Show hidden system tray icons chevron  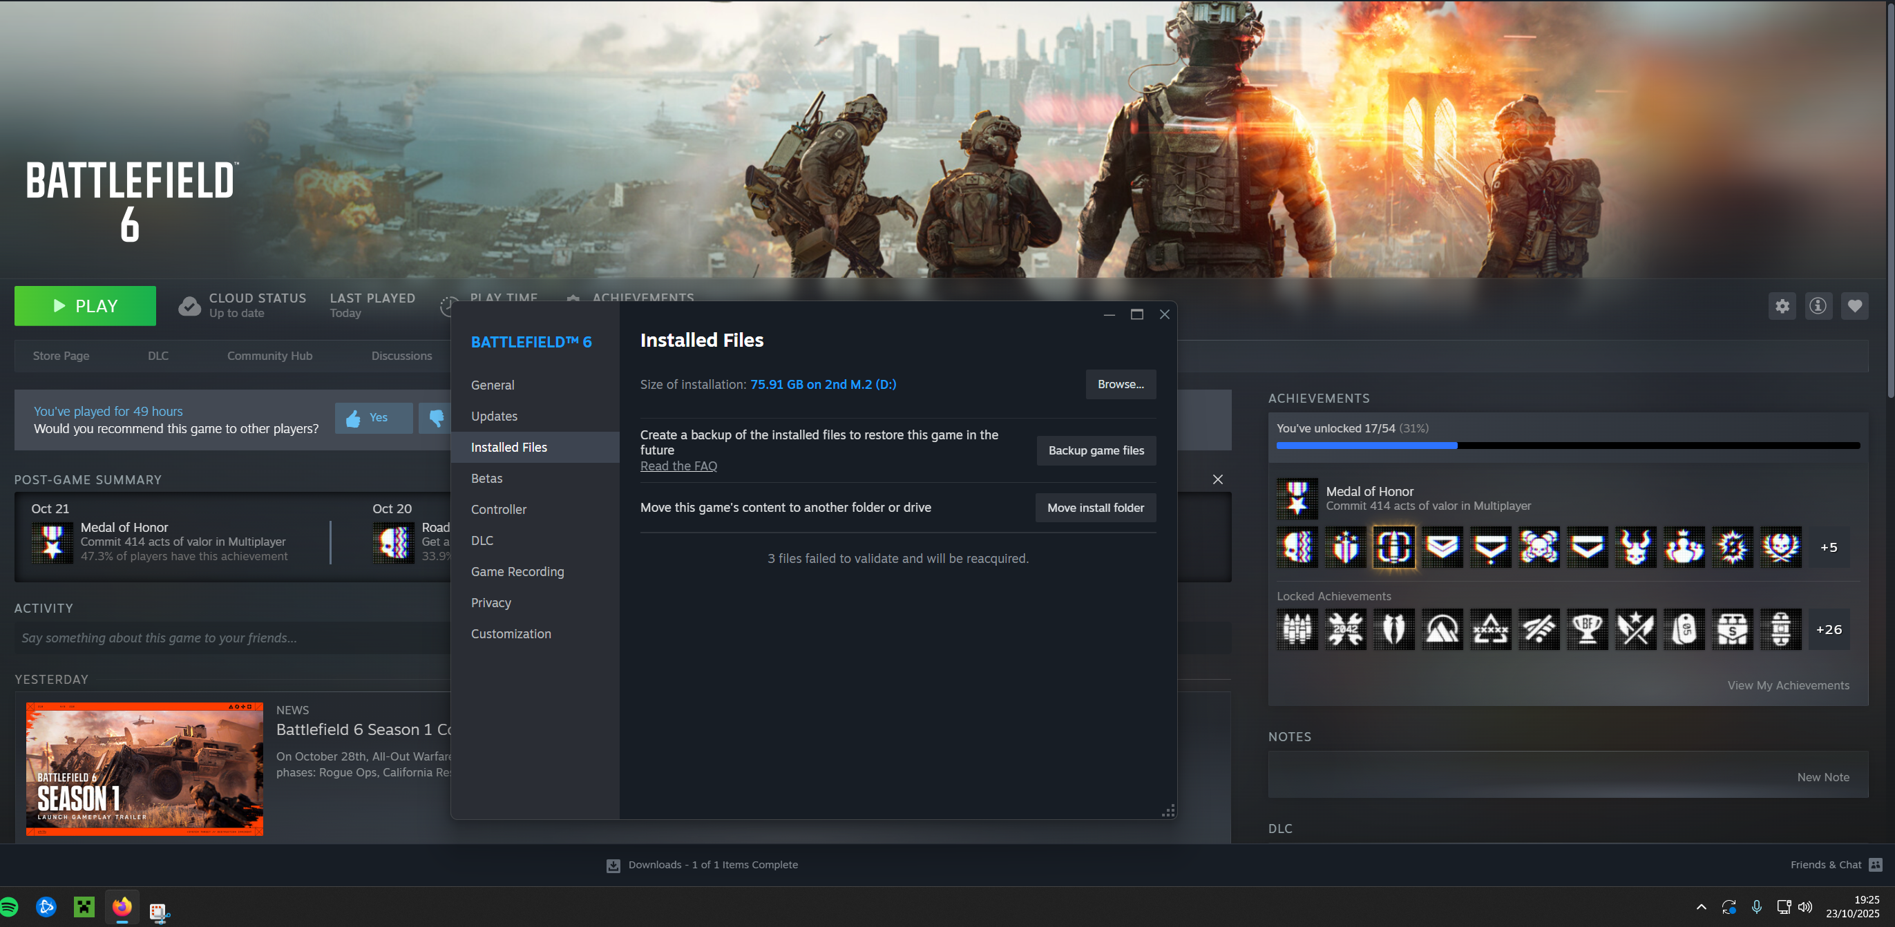pos(1701,907)
